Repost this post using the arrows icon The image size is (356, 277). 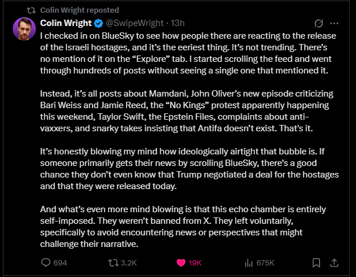(114, 263)
